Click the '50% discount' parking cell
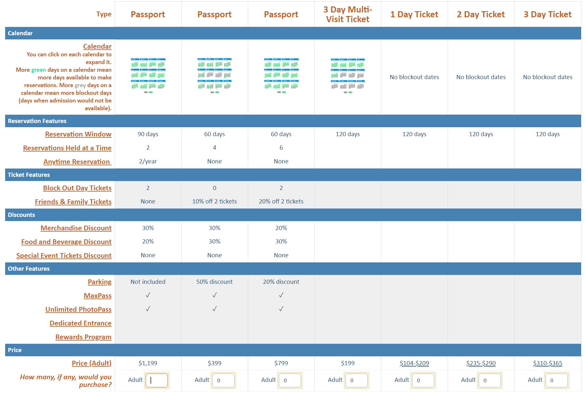This screenshot has width=586, height=412. click(215, 282)
